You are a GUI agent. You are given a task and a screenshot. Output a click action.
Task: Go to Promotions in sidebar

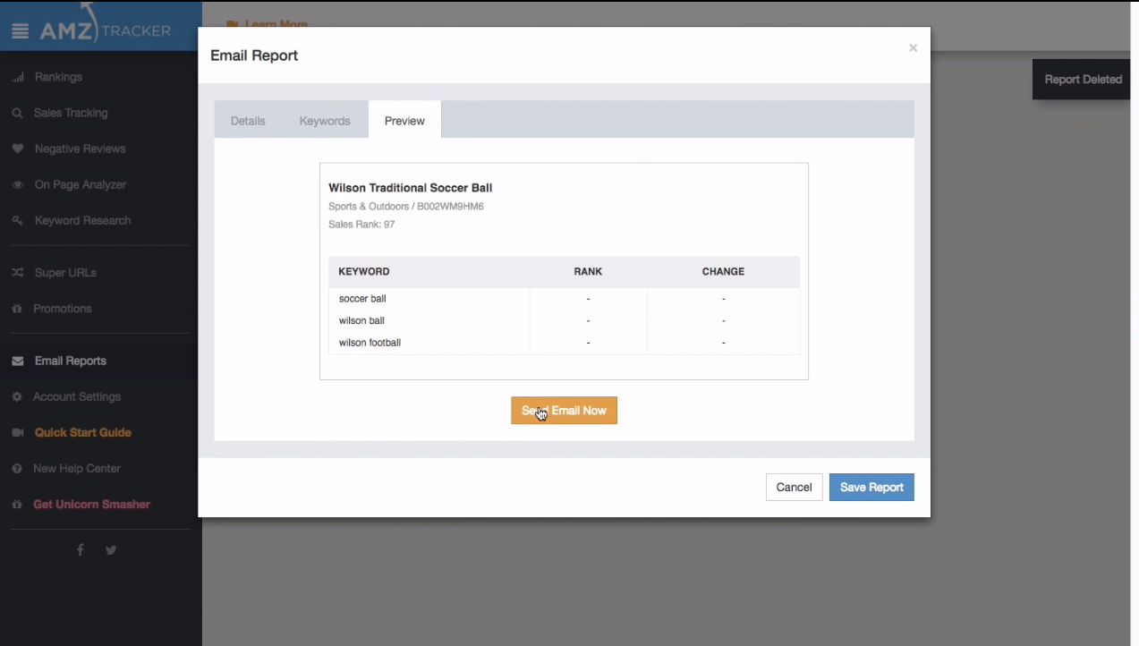tap(63, 309)
